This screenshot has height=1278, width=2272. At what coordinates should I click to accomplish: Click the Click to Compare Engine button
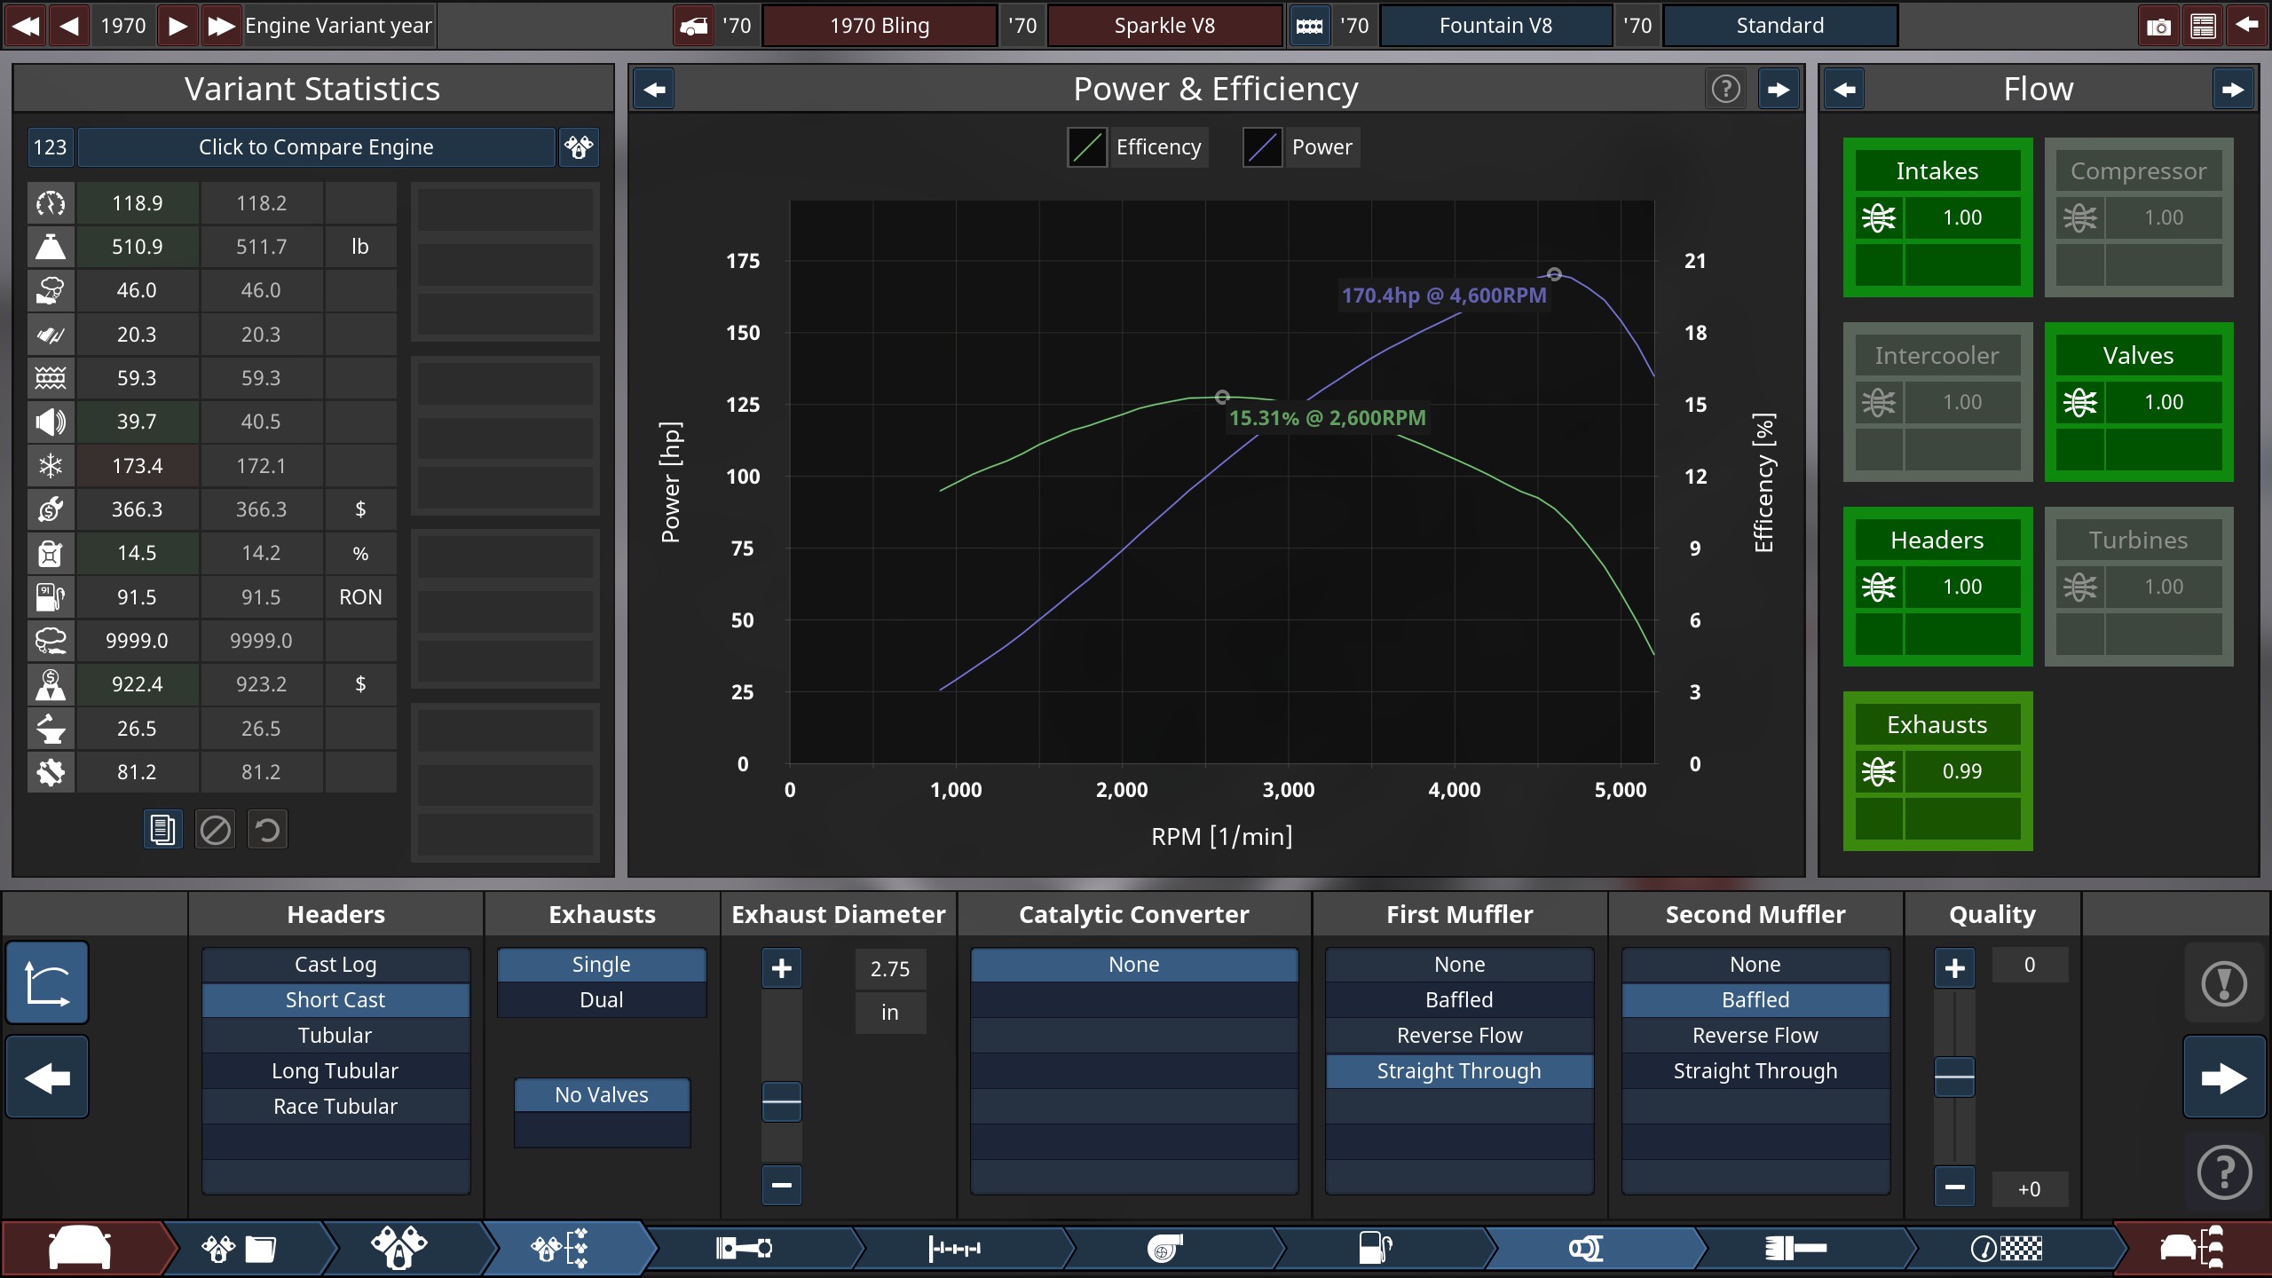click(316, 147)
